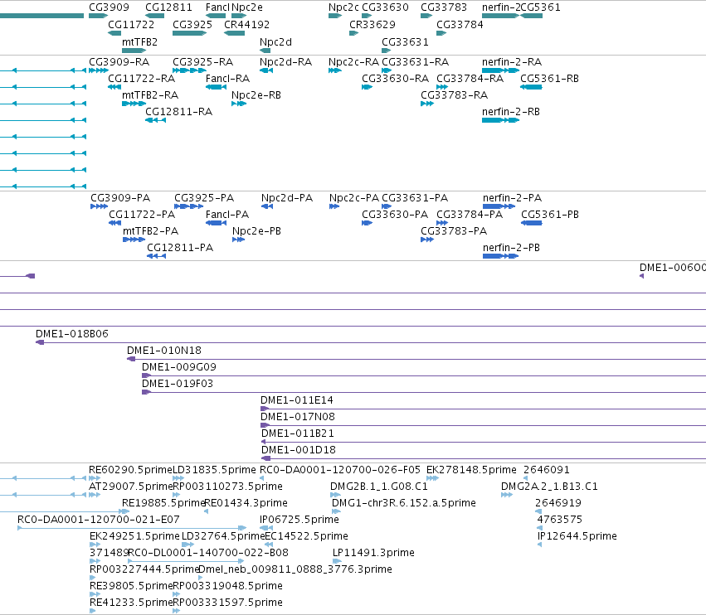Select the DME1-009G09 clone

pos(424,375)
